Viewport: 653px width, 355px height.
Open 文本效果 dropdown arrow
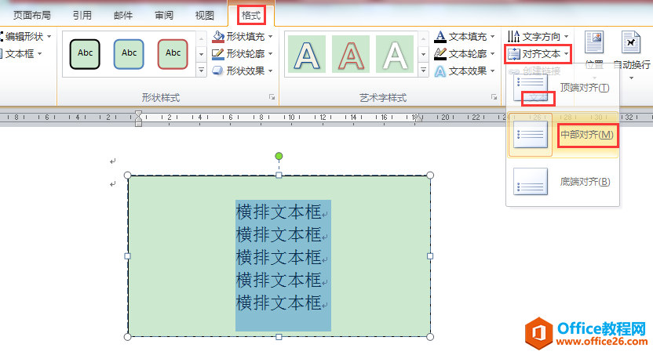coord(493,71)
